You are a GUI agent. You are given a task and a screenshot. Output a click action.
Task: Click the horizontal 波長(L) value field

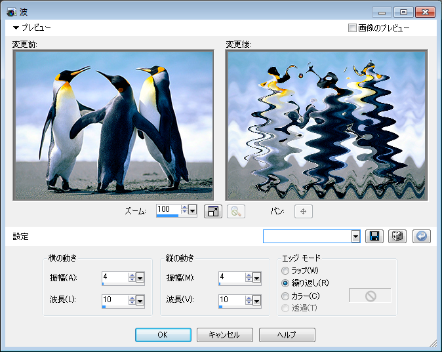point(115,300)
